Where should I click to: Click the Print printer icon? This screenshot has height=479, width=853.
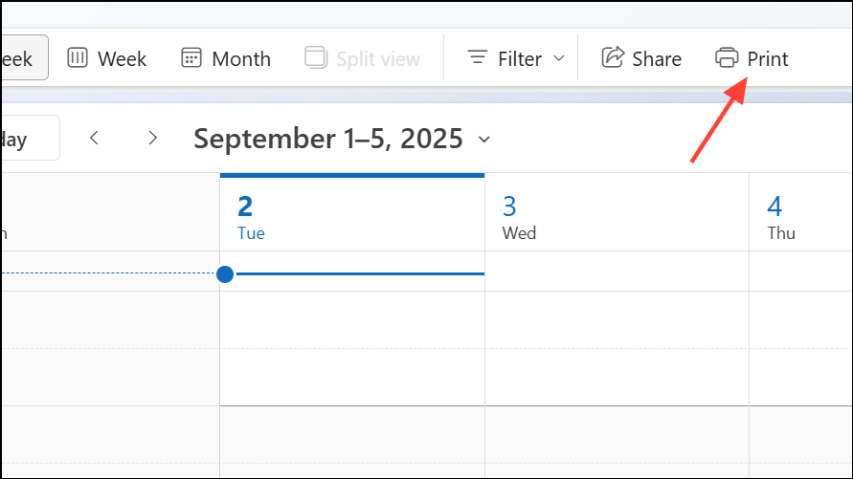727,57
